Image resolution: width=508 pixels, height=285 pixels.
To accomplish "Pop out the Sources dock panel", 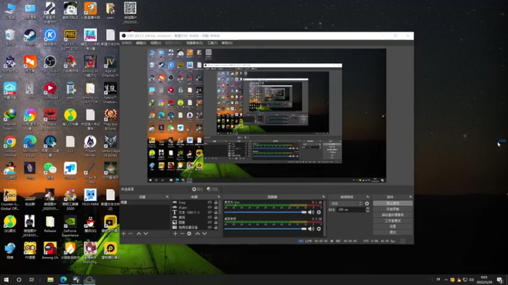I will [218, 197].
